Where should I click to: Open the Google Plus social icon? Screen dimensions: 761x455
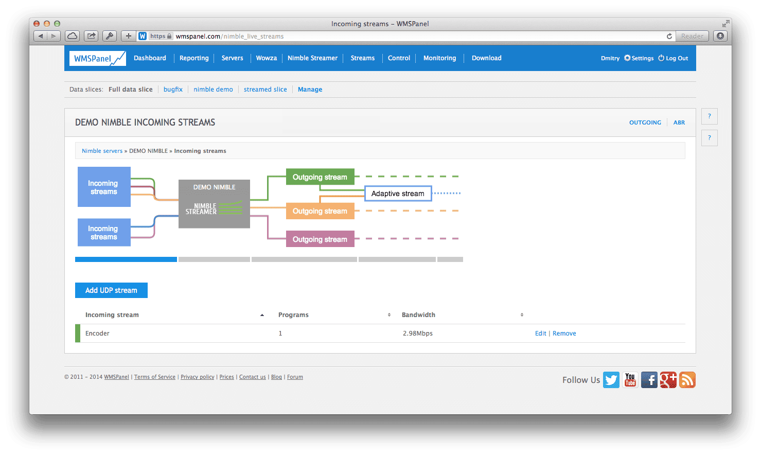click(668, 380)
